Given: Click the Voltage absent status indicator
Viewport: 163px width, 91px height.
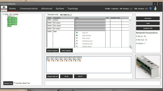Looking at the screenshot, I should pyautogui.click(x=77, y=46).
